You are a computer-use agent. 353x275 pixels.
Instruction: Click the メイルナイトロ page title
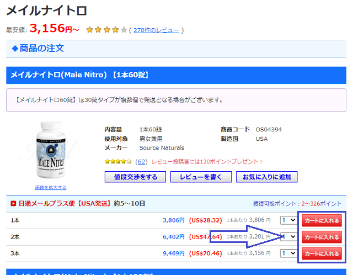46,10
